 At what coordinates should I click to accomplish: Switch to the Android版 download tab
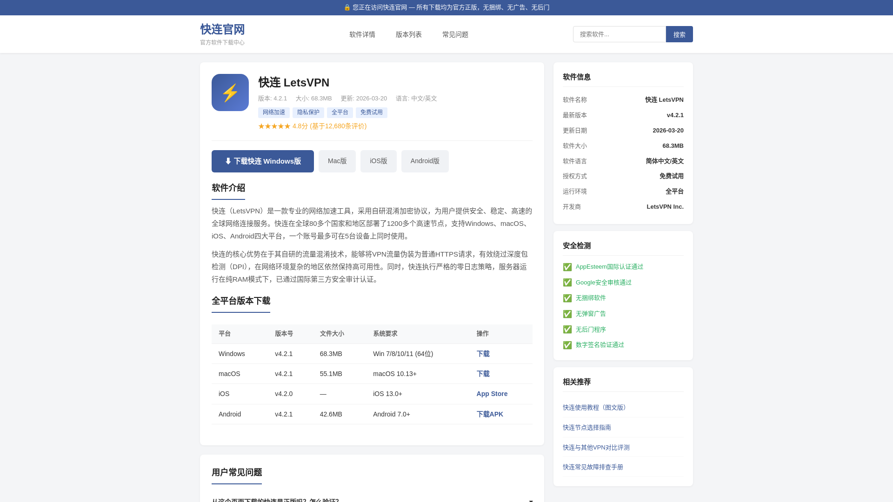coord(425,161)
